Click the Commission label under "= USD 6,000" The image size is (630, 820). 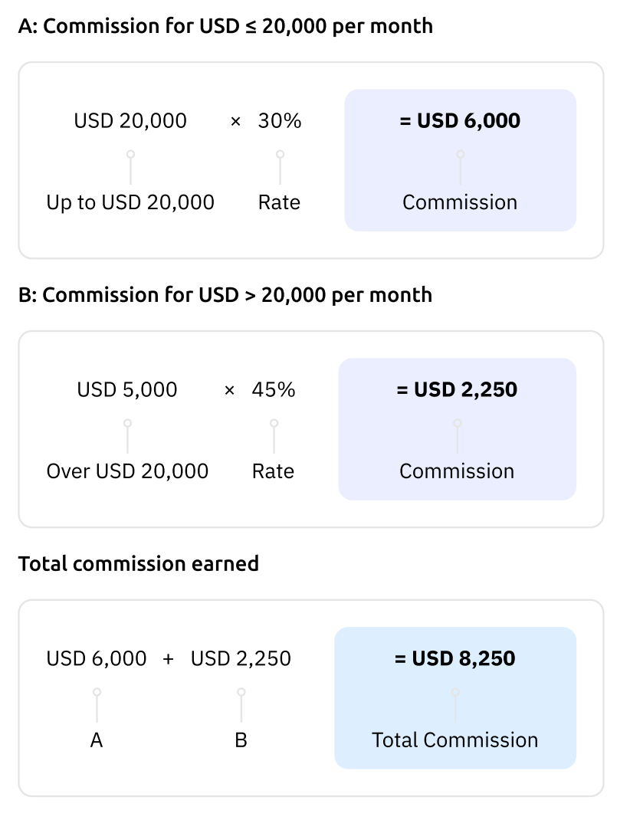click(x=460, y=202)
